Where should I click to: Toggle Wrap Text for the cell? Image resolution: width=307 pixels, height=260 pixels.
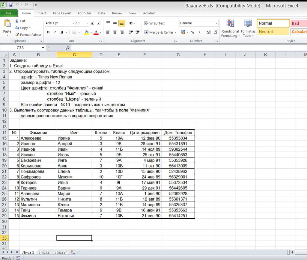tap(154, 23)
